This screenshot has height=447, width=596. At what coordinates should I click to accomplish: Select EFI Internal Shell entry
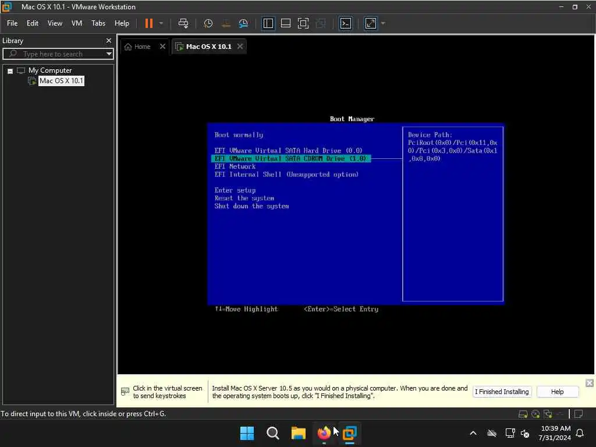[286, 175]
